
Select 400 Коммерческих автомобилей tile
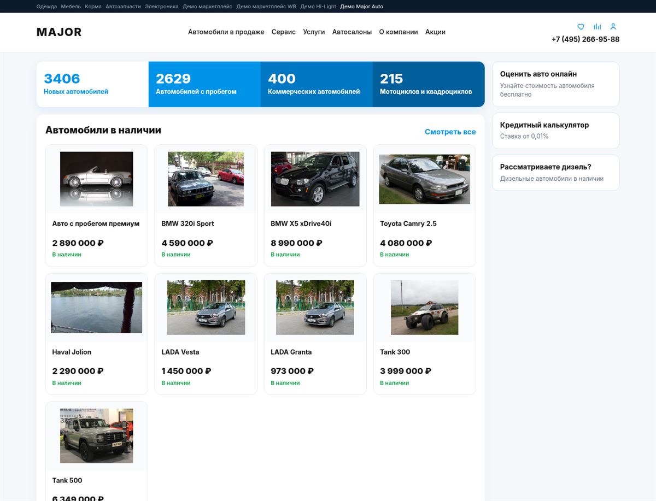pos(317,84)
